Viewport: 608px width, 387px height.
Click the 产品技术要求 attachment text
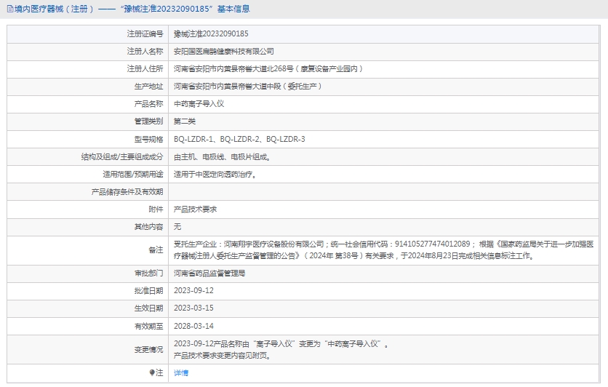tap(195, 209)
